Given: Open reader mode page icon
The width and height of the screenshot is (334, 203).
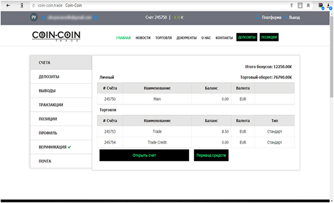Looking at the screenshot, I should (300, 5).
